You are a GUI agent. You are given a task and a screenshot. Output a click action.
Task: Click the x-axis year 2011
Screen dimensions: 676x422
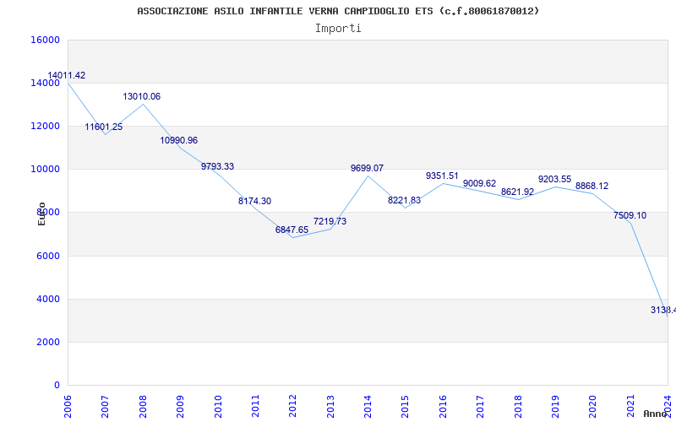[x=255, y=407]
